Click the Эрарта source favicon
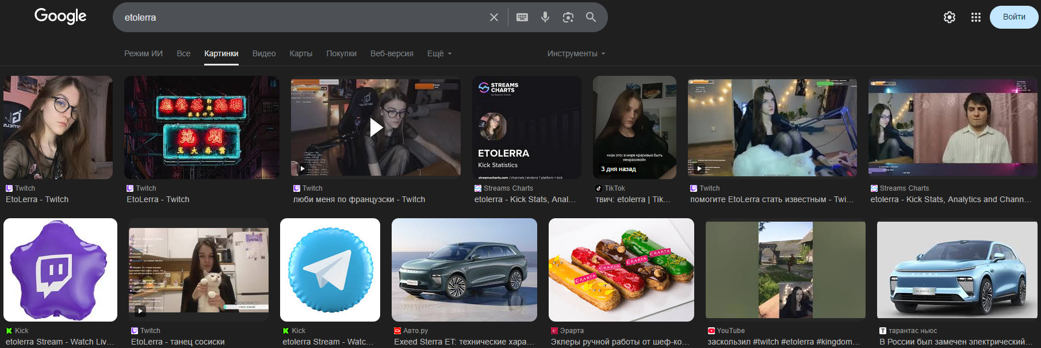Screen dimensions: 1041x348 (554, 331)
